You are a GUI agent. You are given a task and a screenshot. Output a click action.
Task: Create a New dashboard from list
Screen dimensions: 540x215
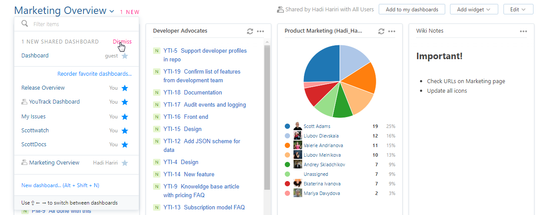point(60,185)
